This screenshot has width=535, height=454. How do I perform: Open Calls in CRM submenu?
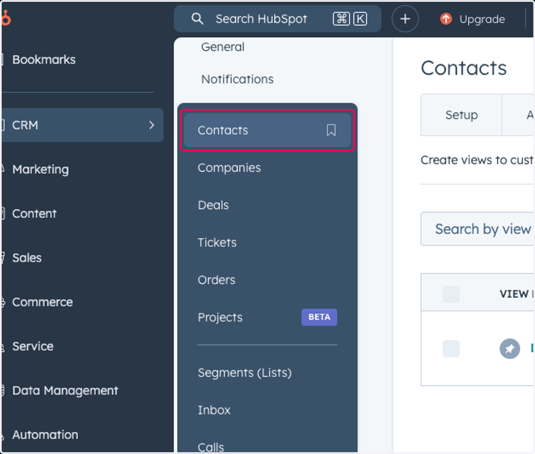211,447
